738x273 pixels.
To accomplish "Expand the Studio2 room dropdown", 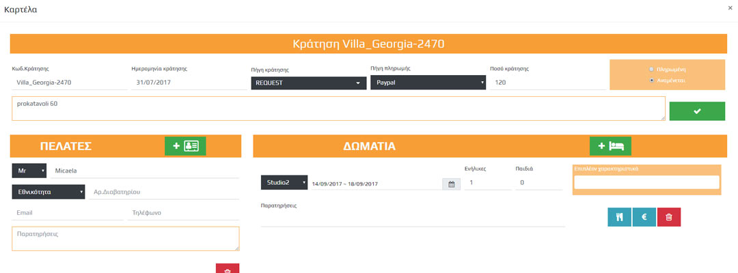I will pyautogui.click(x=284, y=183).
